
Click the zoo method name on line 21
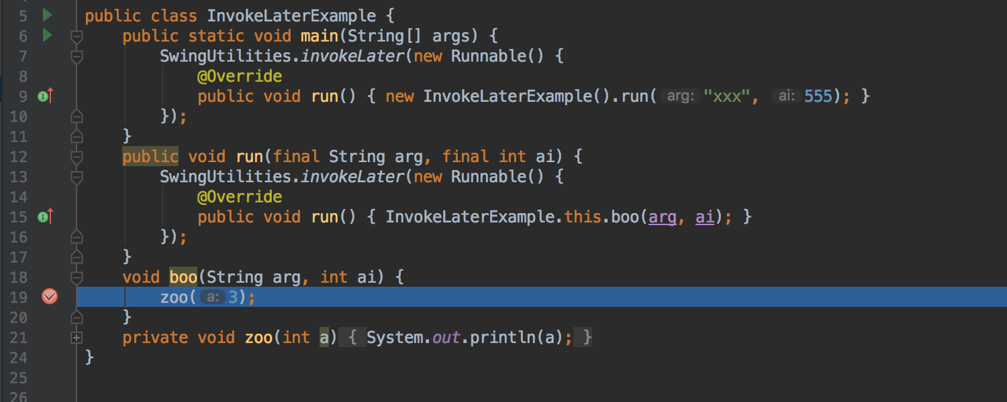coord(258,337)
